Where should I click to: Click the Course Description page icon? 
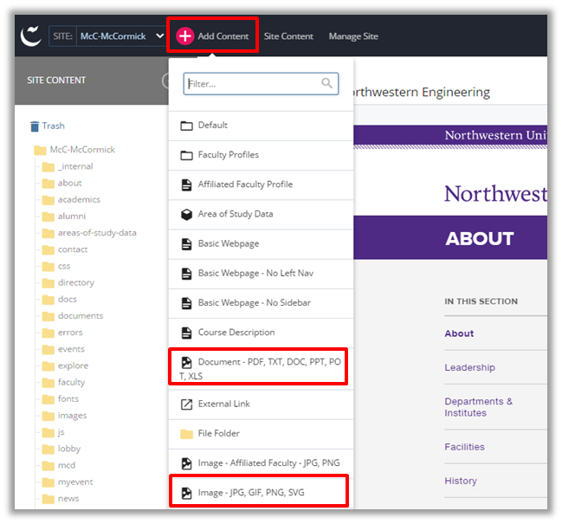[186, 333]
